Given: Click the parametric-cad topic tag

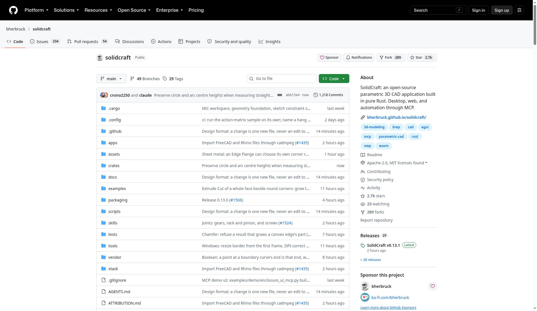Looking at the screenshot, I should (391, 136).
